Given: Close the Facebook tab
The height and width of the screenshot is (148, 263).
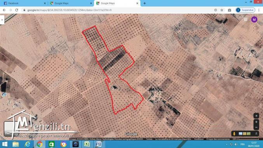Looking at the screenshot, I should coord(45,3).
